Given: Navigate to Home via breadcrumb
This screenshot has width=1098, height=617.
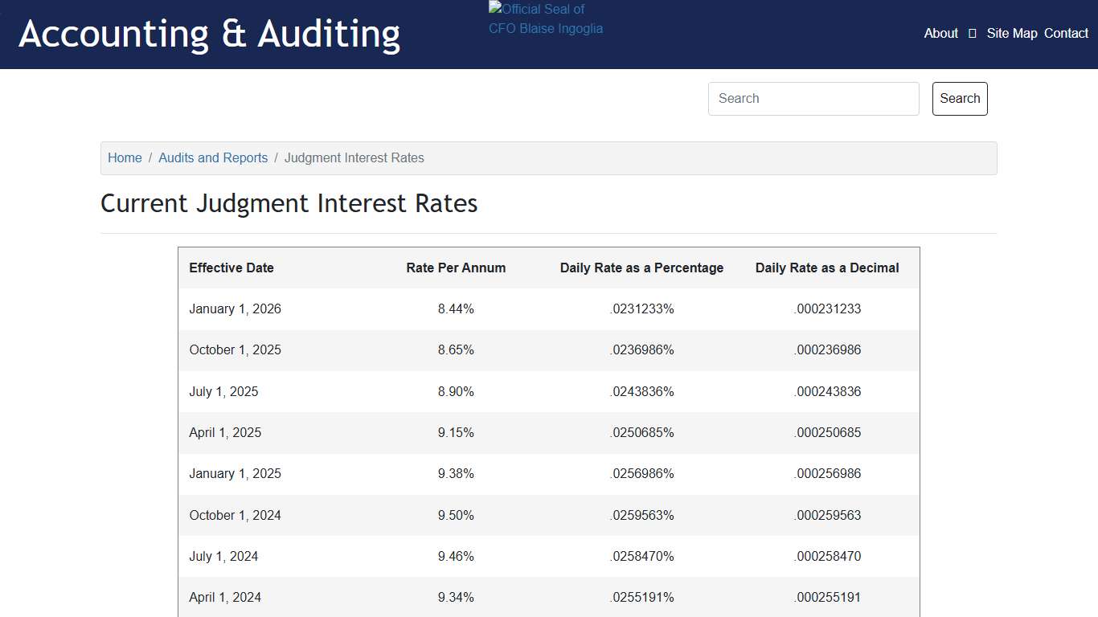Looking at the screenshot, I should click(x=125, y=157).
